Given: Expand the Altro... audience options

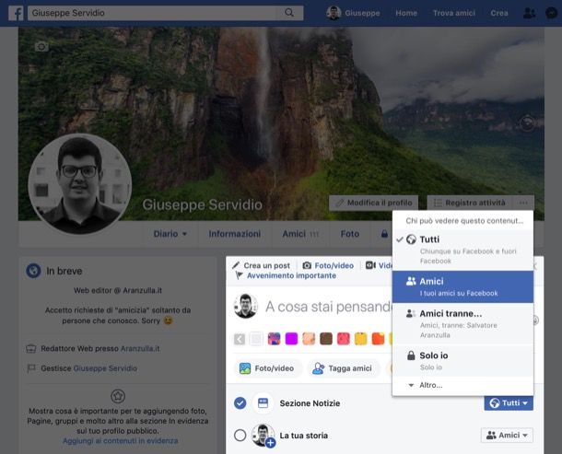Looking at the screenshot, I should (x=462, y=385).
